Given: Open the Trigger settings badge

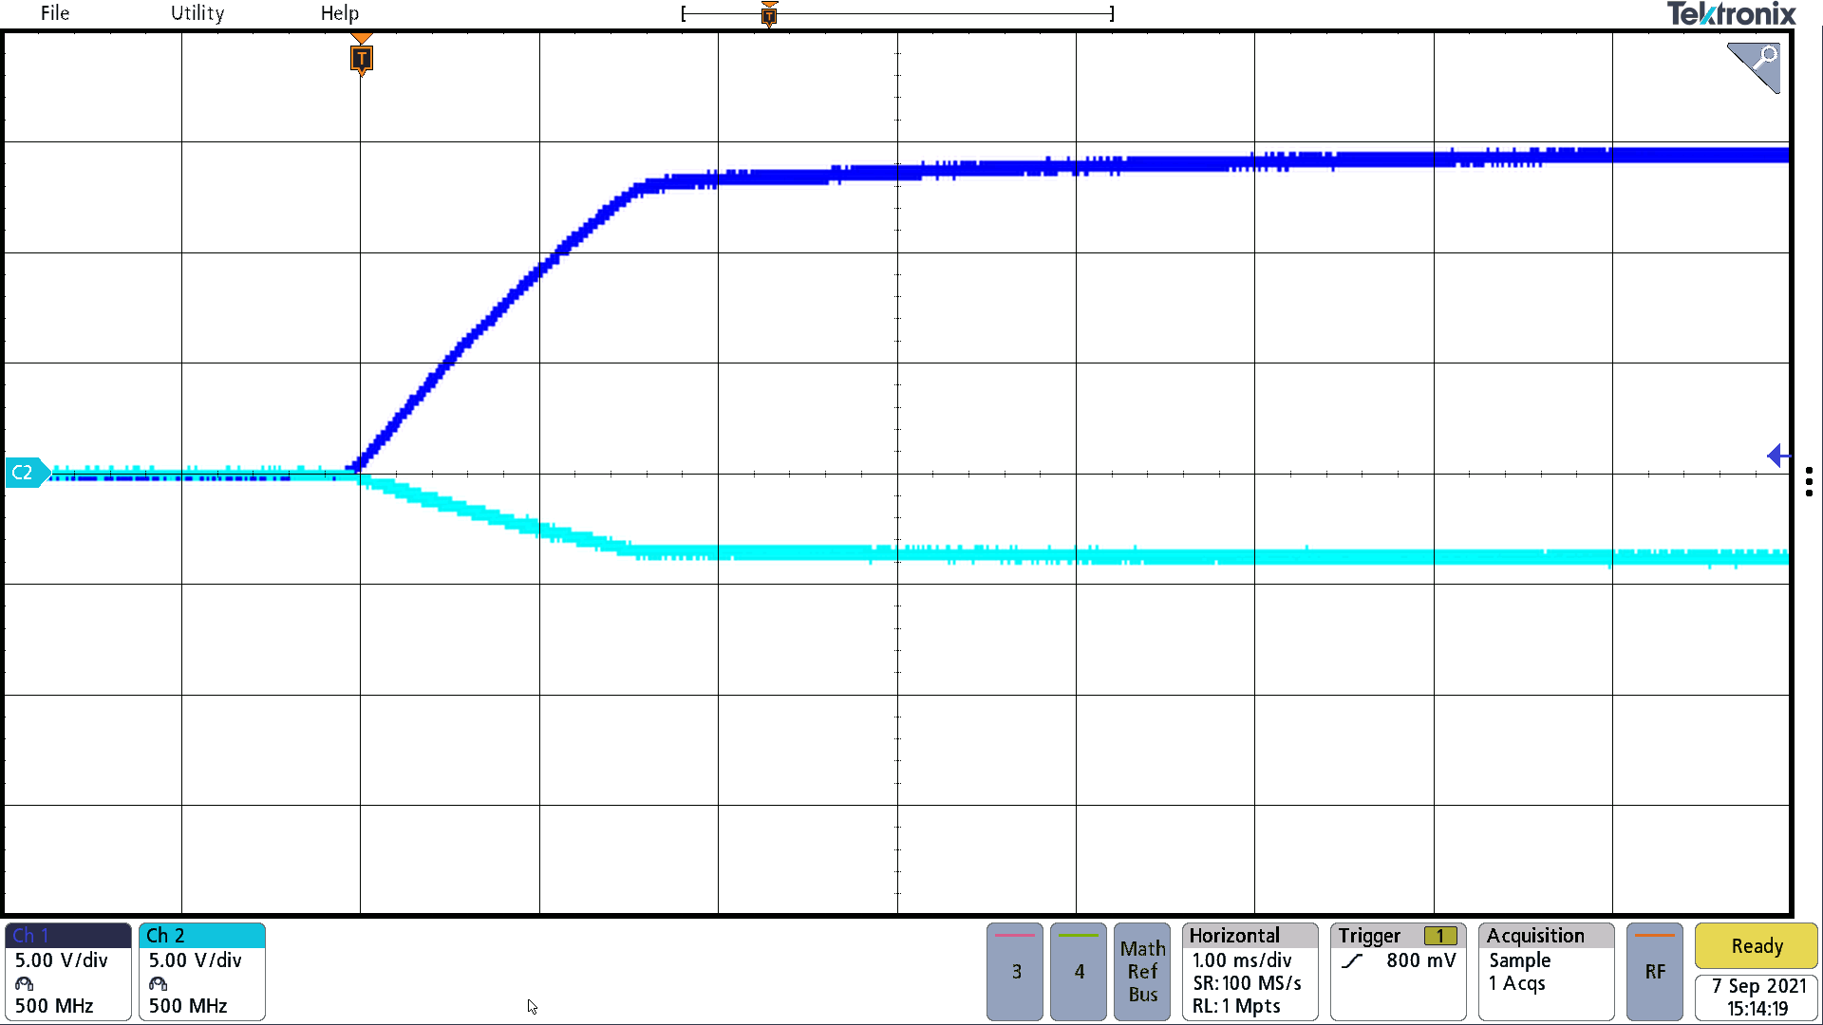Looking at the screenshot, I should point(1399,972).
